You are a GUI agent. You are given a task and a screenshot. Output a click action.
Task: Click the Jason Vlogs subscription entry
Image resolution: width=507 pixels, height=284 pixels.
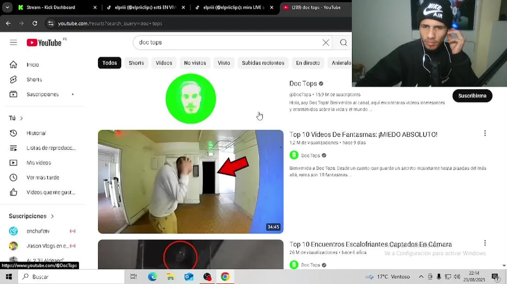[x=43, y=246]
